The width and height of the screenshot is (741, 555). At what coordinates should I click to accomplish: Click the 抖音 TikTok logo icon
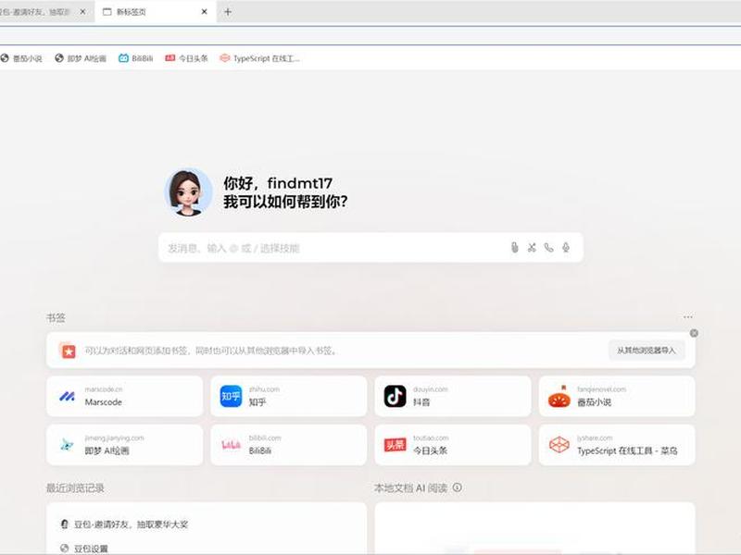(396, 396)
